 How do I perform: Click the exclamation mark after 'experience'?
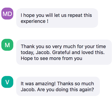coord(48,21)
